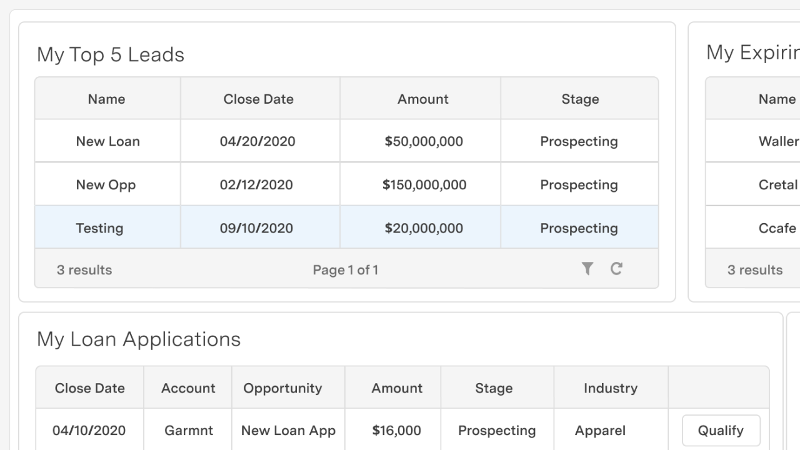This screenshot has width=800, height=450.
Task: Sort loan applications by Account header
Action: tap(188, 388)
